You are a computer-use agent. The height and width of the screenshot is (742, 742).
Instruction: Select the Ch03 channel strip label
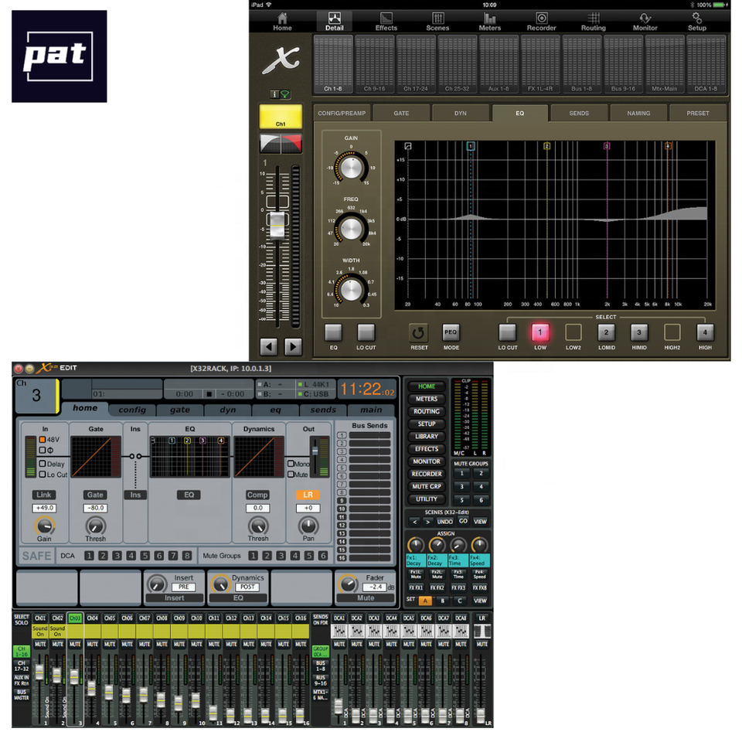tap(75, 618)
